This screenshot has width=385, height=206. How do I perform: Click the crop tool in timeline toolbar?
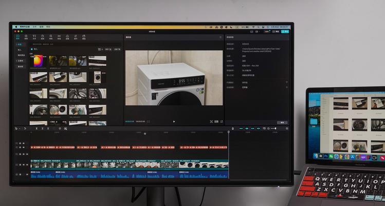[x=66, y=128]
